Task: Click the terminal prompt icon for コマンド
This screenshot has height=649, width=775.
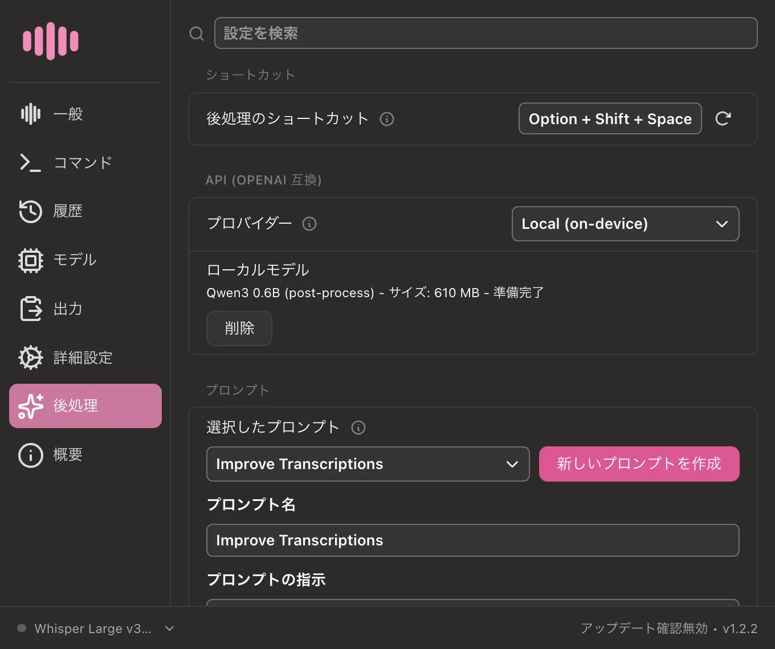Action: (x=31, y=163)
